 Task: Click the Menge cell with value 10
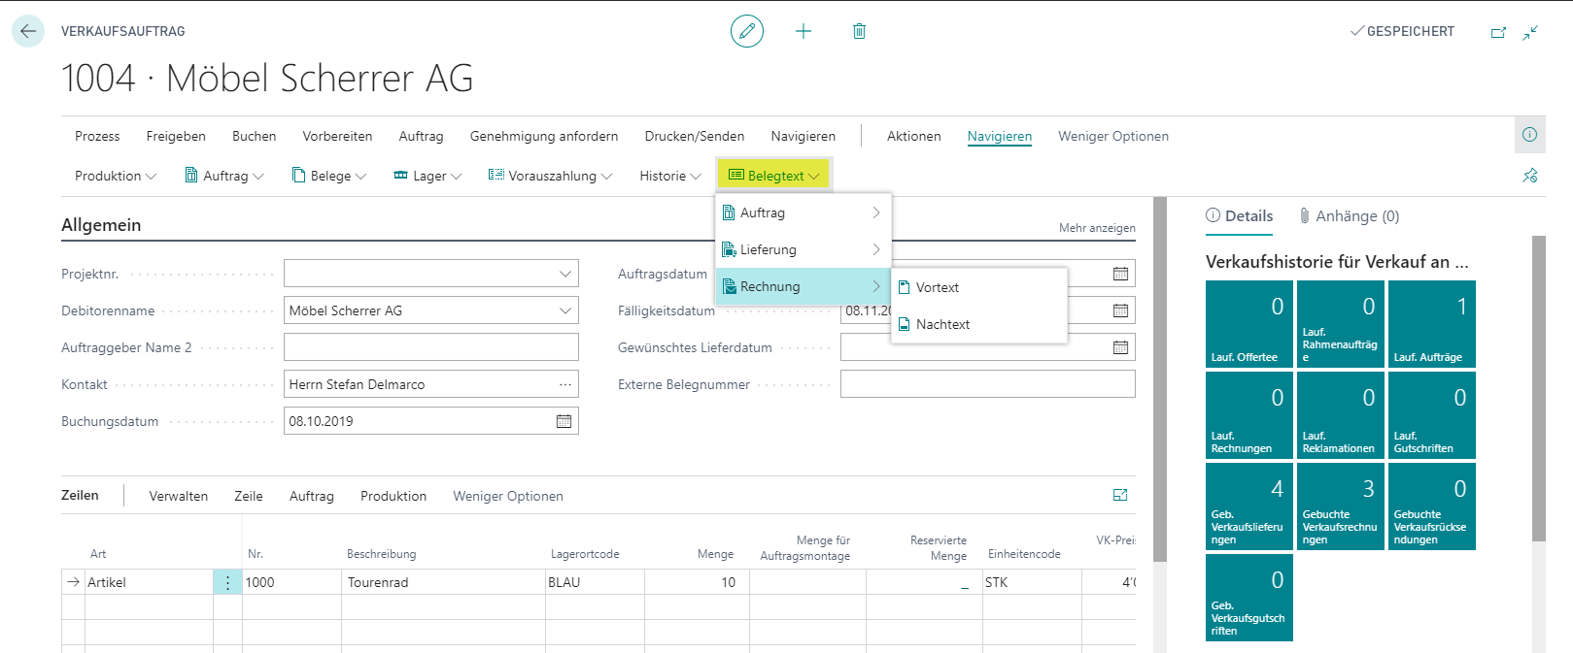(x=697, y=582)
